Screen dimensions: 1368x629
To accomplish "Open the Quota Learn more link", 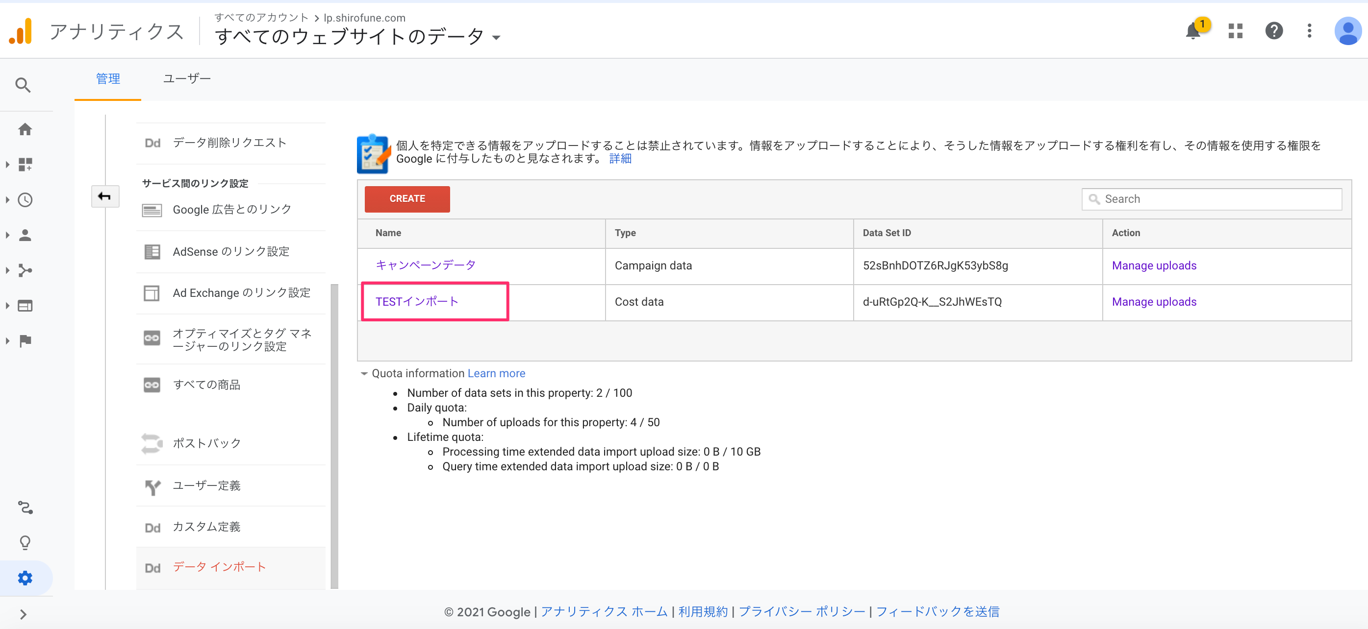I will click(x=496, y=373).
